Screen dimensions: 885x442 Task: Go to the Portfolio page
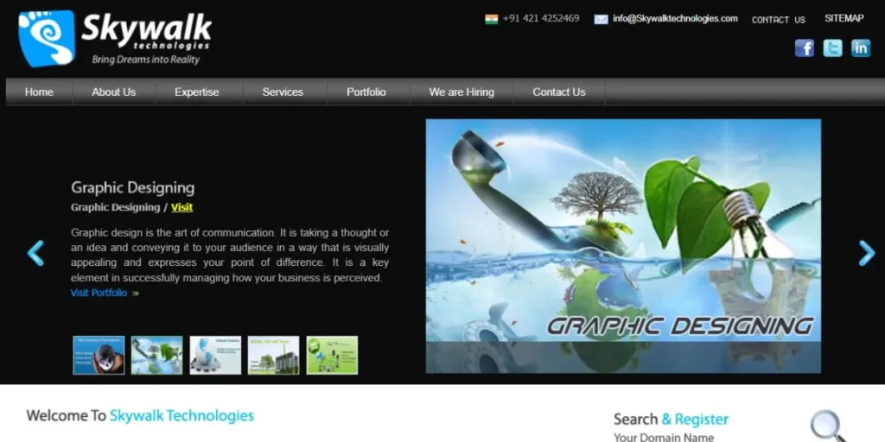point(366,92)
